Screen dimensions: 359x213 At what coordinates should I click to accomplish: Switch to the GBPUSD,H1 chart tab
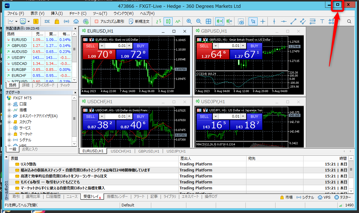tap(149, 151)
